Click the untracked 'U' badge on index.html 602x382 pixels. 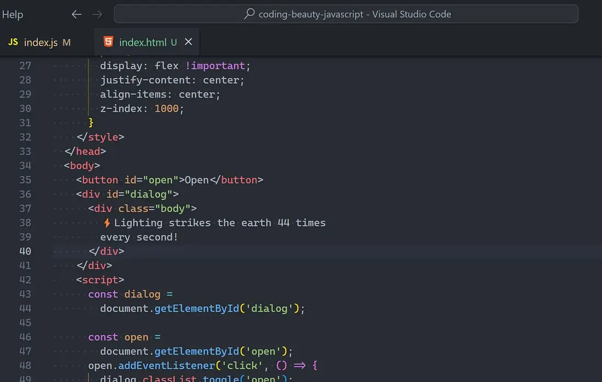click(174, 41)
